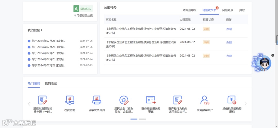Go to second carousel page indicator
Viewport: 278px width, 128px height.
(x=142, y=119)
